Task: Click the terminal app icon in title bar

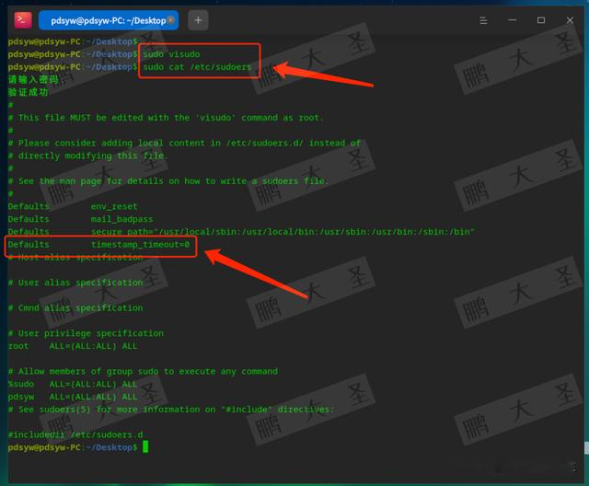Action: click(x=22, y=20)
